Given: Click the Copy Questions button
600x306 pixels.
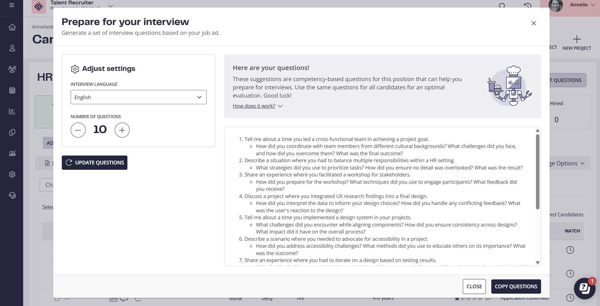Looking at the screenshot, I should pyautogui.click(x=516, y=286).
